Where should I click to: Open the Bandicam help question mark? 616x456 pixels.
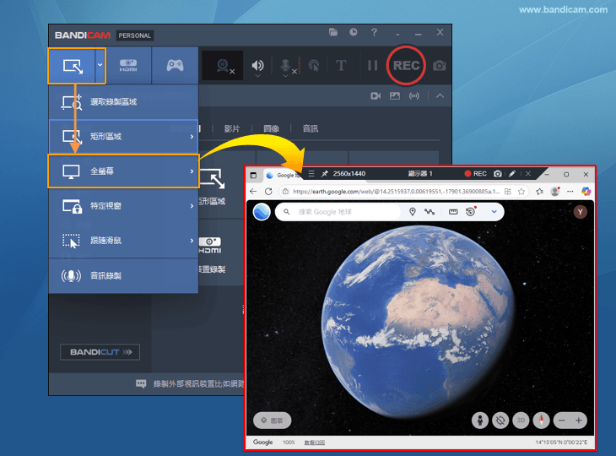pos(374,32)
